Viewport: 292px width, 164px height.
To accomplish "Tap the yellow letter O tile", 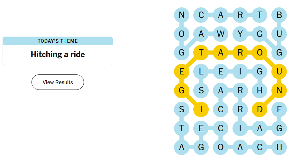I will pyautogui.click(x=260, y=53).
